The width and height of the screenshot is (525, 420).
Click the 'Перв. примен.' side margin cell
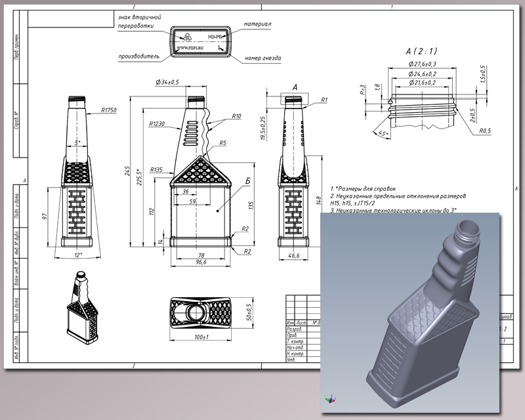[x=16, y=47]
